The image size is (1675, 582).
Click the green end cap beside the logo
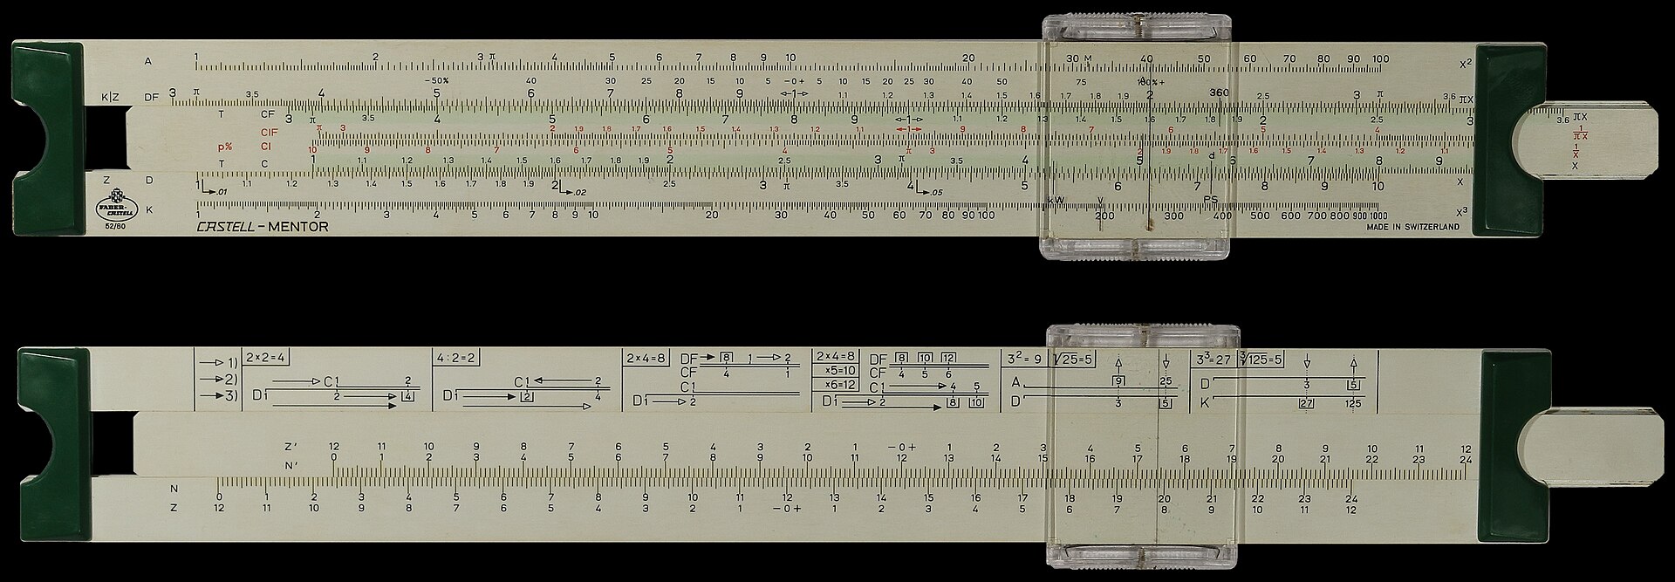coord(49,140)
